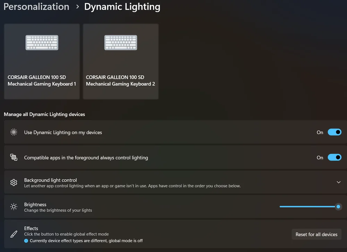Click the 'Background light control' title
Image resolution: width=347 pixels, height=252 pixels.
(50, 180)
